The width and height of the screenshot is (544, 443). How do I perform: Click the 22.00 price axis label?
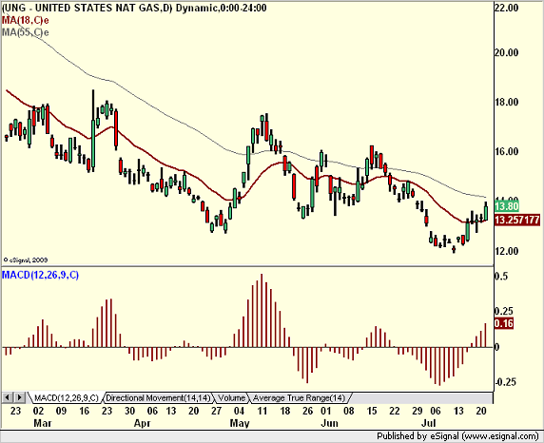point(506,8)
